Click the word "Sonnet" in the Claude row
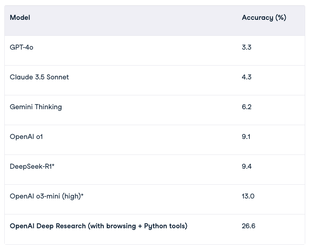Image resolution: width=313 pixels, height=252 pixels. (58, 77)
